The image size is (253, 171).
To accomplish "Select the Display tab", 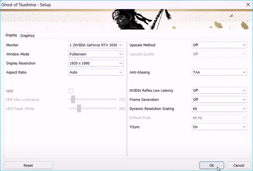I will [x=11, y=35].
